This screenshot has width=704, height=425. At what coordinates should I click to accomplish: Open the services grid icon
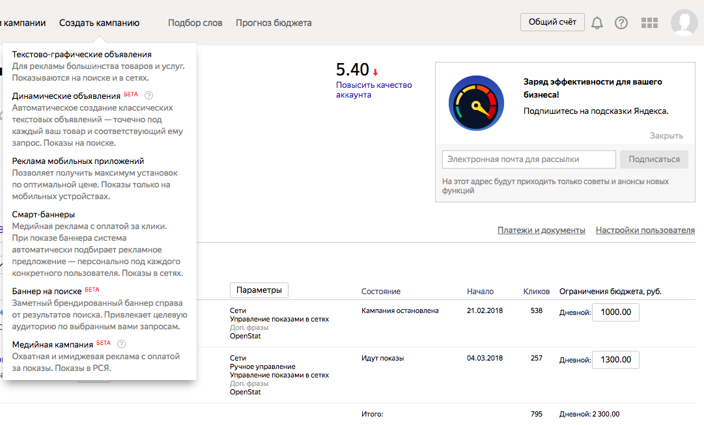pos(649,22)
